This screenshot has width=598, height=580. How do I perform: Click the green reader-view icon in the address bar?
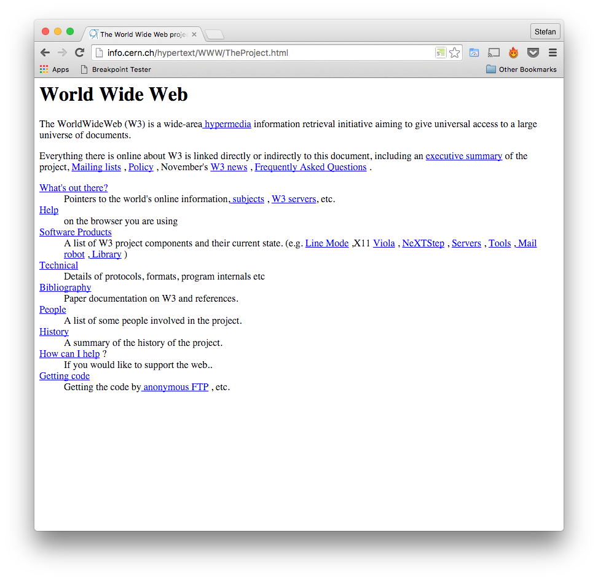[x=441, y=53]
